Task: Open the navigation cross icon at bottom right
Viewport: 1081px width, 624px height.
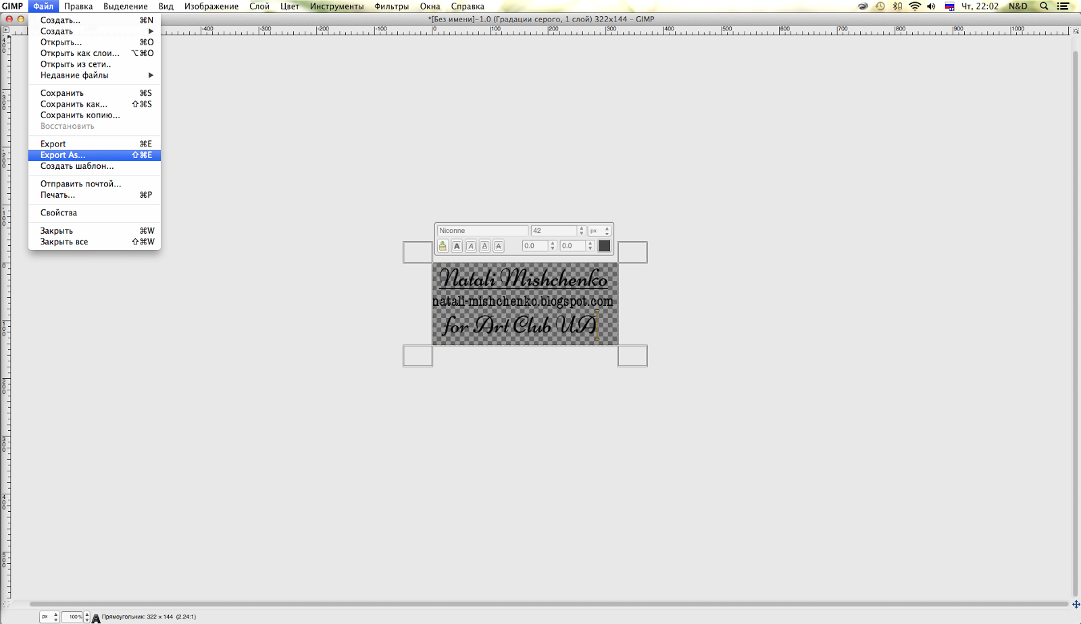Action: (1076, 604)
